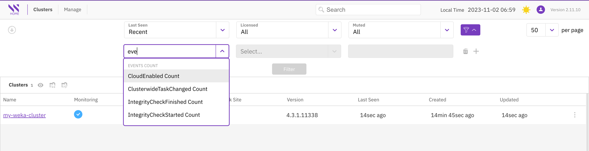
Task: Expand the Last Seen dropdown
Action: 222,30
